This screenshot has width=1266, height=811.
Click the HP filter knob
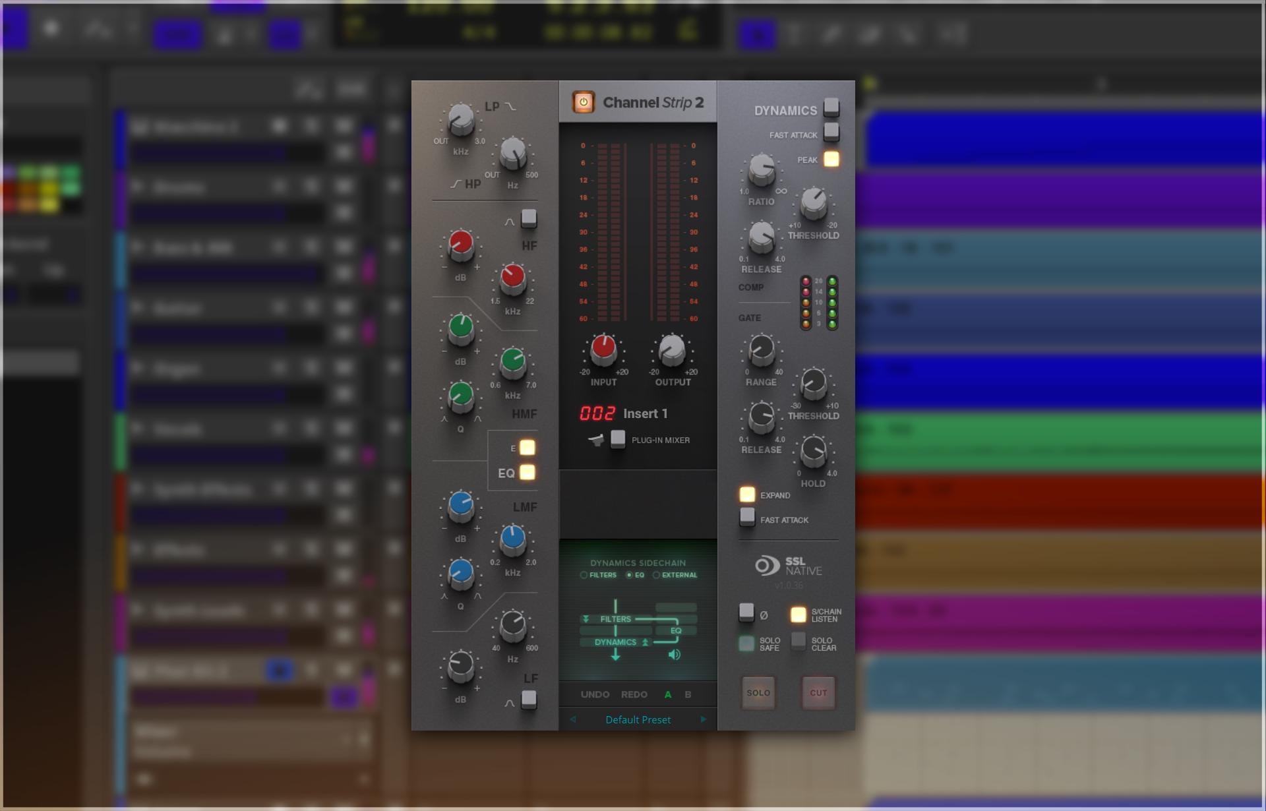(x=513, y=154)
